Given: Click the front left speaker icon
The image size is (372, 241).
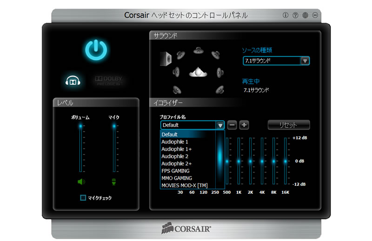Looking at the screenshot, I should pos(180,55).
